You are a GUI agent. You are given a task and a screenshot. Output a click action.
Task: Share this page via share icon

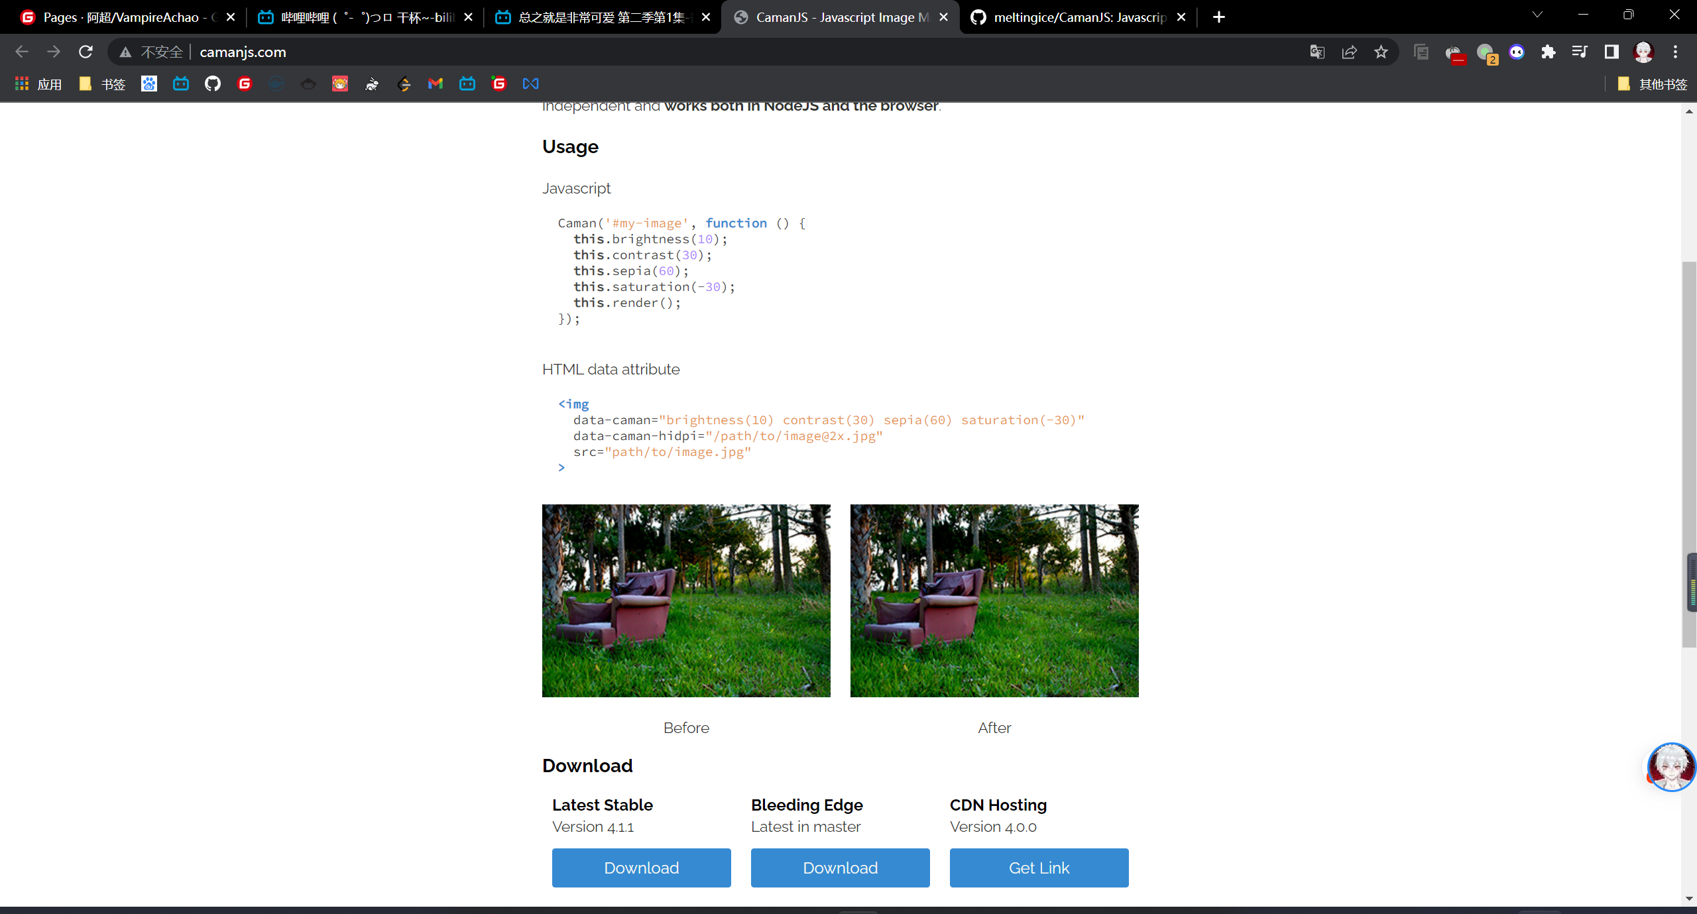pos(1349,52)
